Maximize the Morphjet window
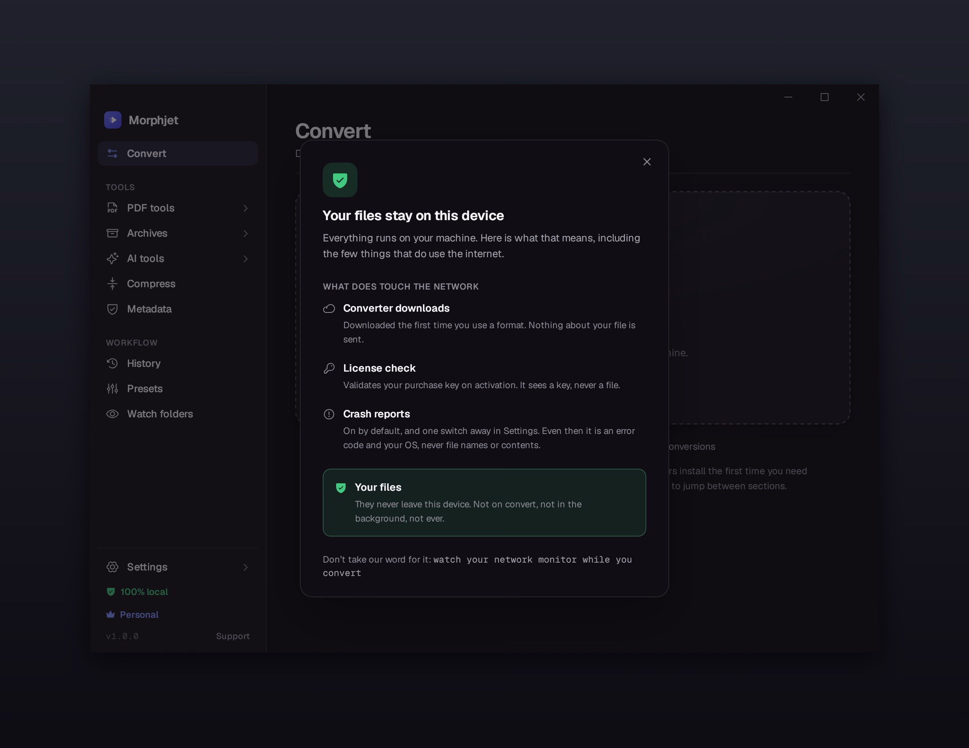The height and width of the screenshot is (748, 969). tap(824, 97)
